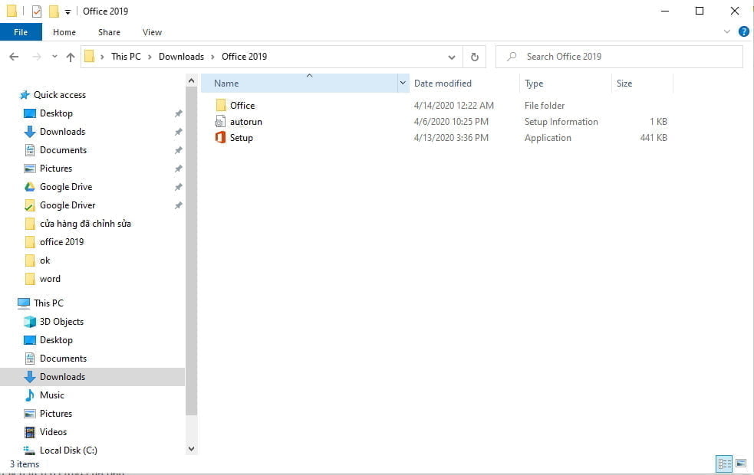Open the address bar history dropdown

(452, 57)
